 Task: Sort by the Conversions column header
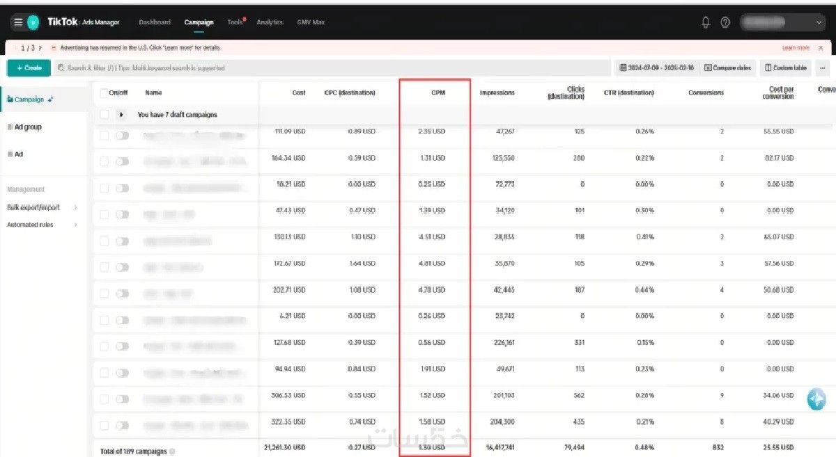tap(706, 93)
